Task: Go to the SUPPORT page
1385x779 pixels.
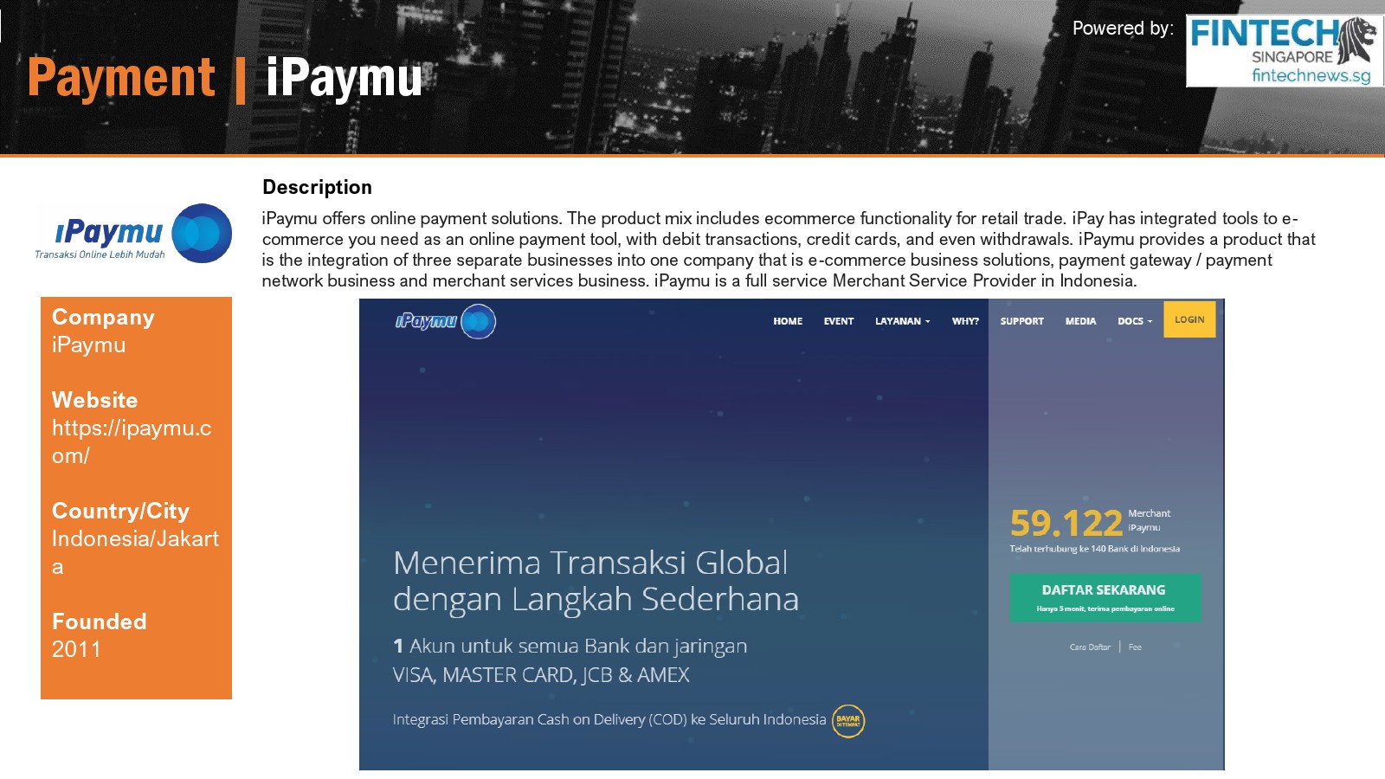Action: [1021, 321]
